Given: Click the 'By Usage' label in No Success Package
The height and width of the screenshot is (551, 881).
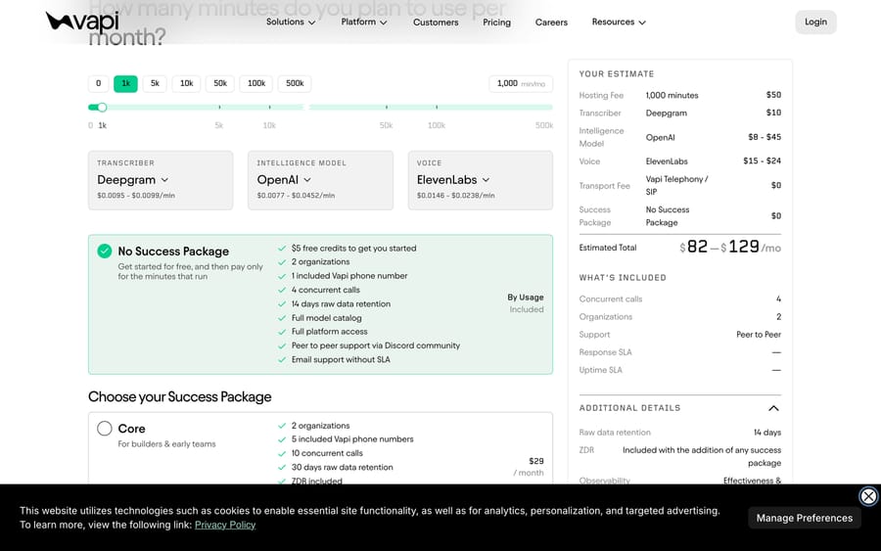Looking at the screenshot, I should [526, 298].
